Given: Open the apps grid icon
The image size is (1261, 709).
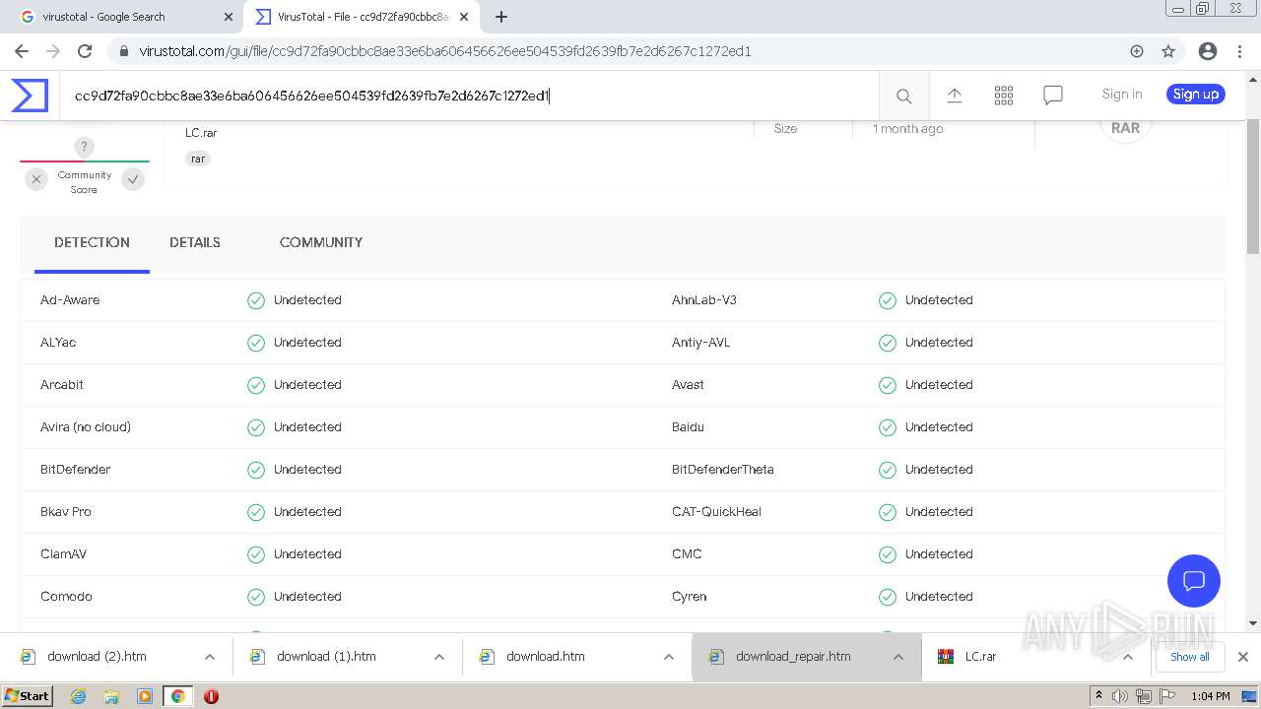Looking at the screenshot, I should click(x=1004, y=96).
